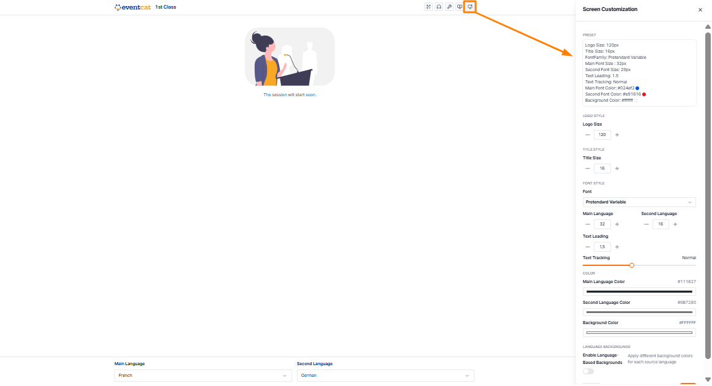Increase Second Language font size

pos(675,224)
